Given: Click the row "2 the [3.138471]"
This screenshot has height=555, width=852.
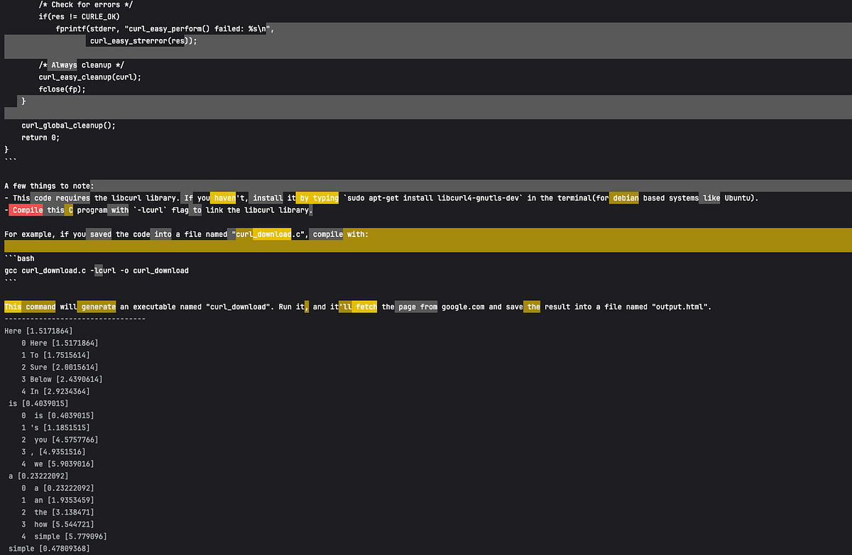Looking at the screenshot, I should pos(58,512).
